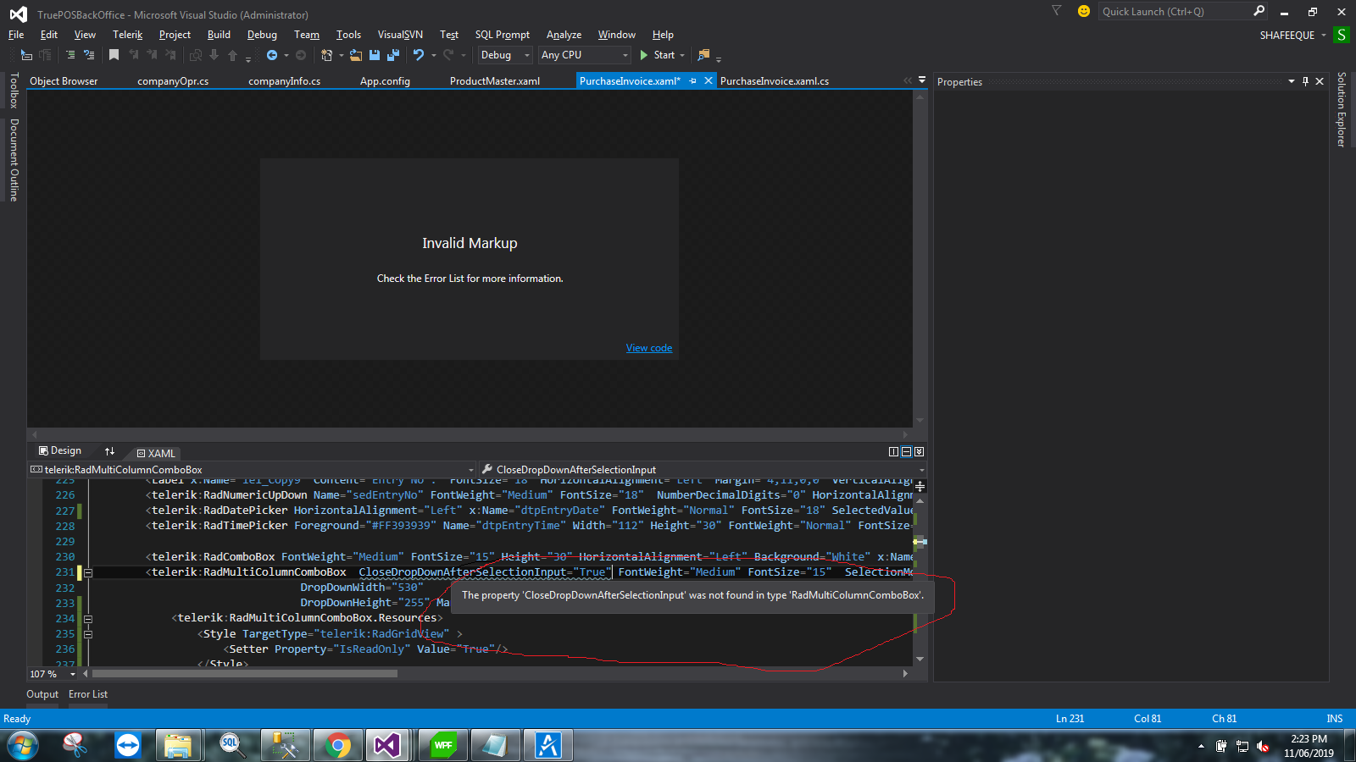Switch to horizontal split layout
Screen dimensions: 1356x762
point(906,452)
